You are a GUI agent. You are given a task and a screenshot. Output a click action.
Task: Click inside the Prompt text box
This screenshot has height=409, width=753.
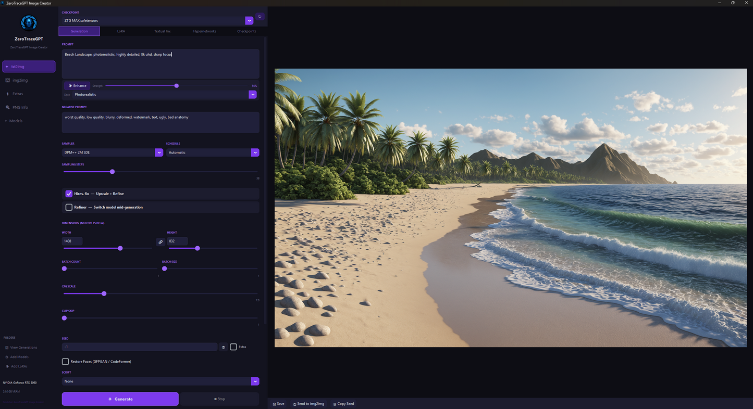click(x=161, y=64)
